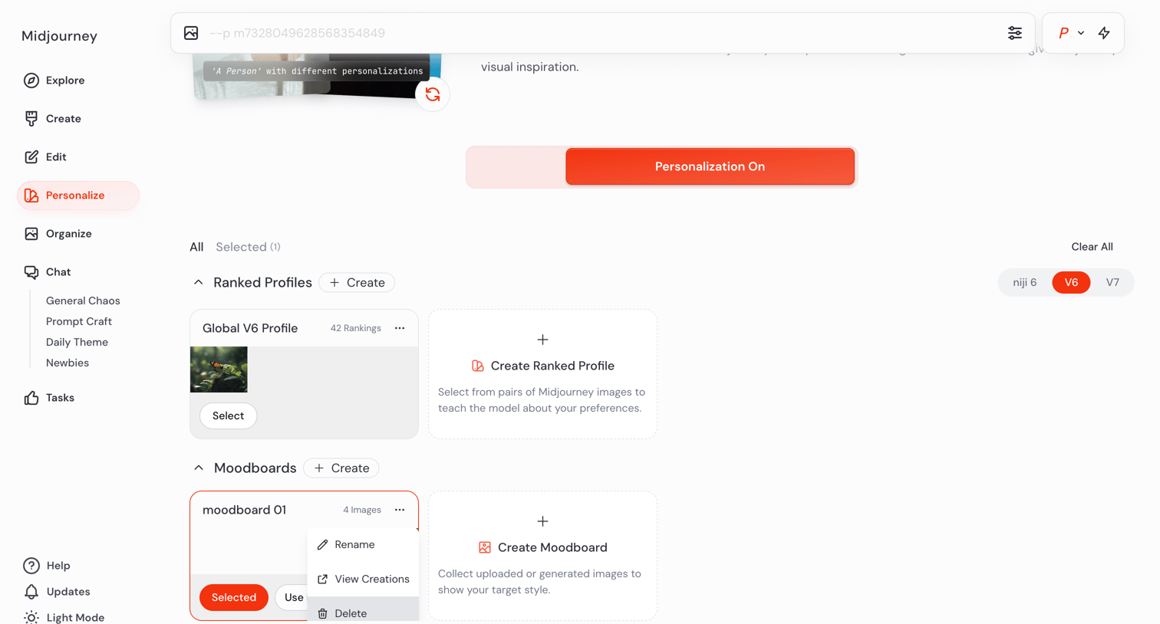
Task: Select the V6 version option
Action: (x=1071, y=283)
